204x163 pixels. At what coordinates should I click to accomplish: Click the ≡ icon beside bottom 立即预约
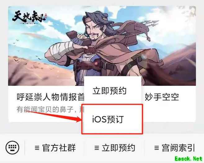pos(97,148)
